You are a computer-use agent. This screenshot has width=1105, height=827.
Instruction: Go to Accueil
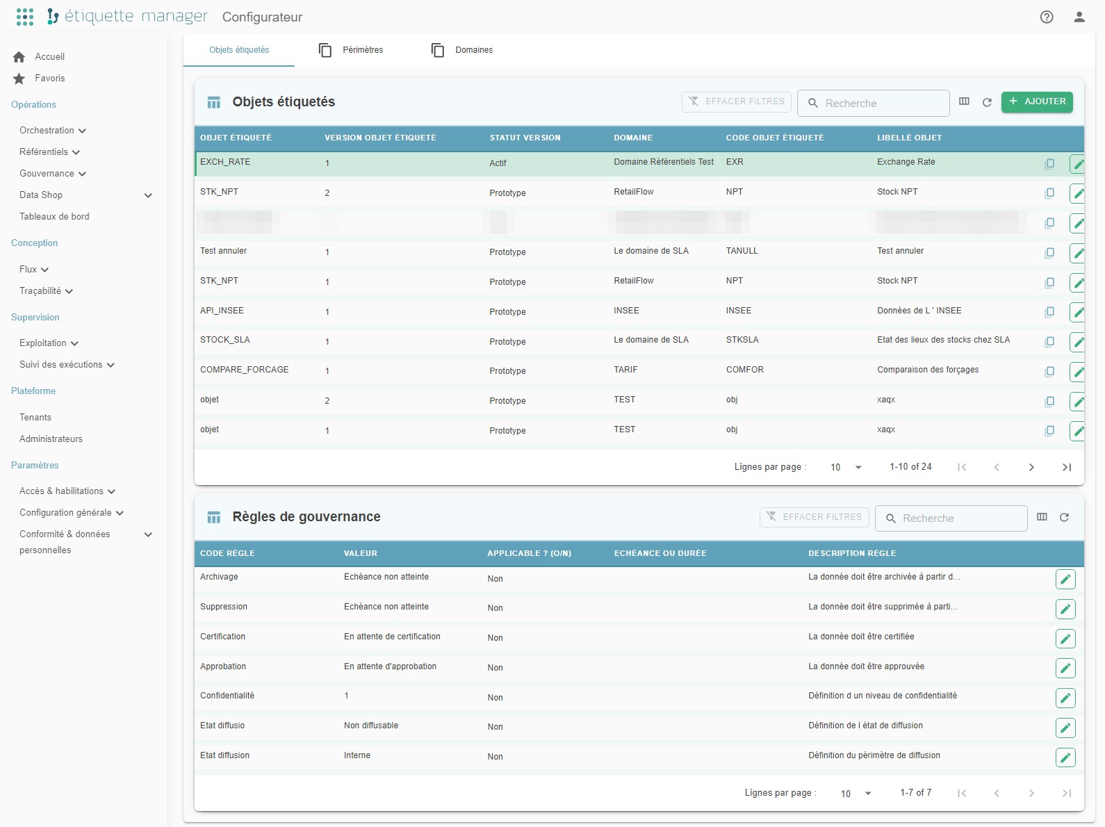[x=50, y=57]
